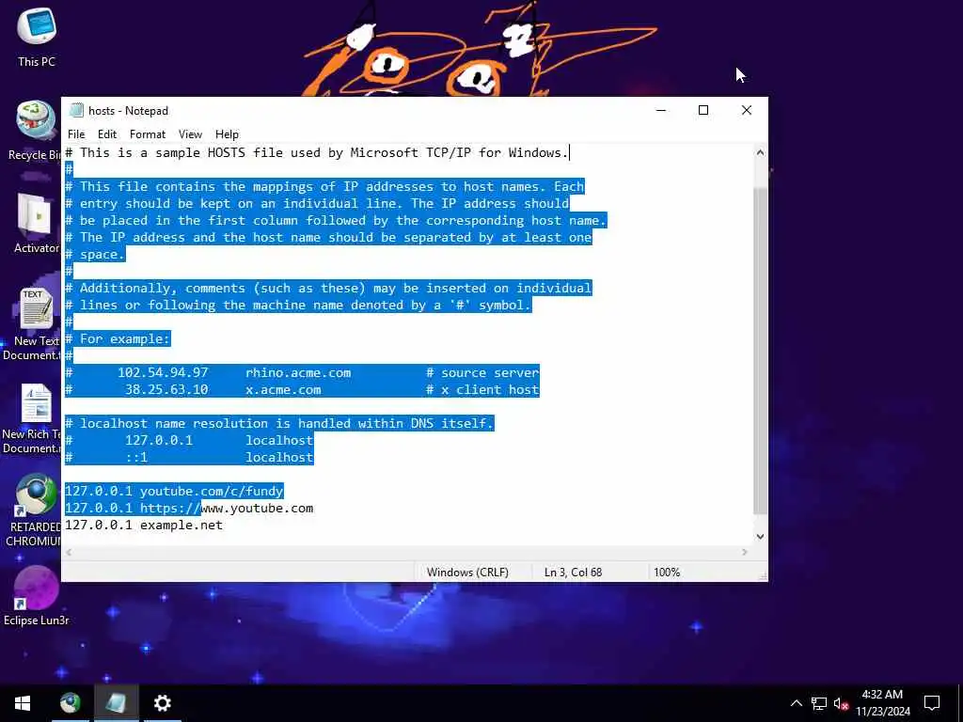Click the '102.54.94.97' IP address
This screenshot has height=722, width=963.
click(163, 372)
